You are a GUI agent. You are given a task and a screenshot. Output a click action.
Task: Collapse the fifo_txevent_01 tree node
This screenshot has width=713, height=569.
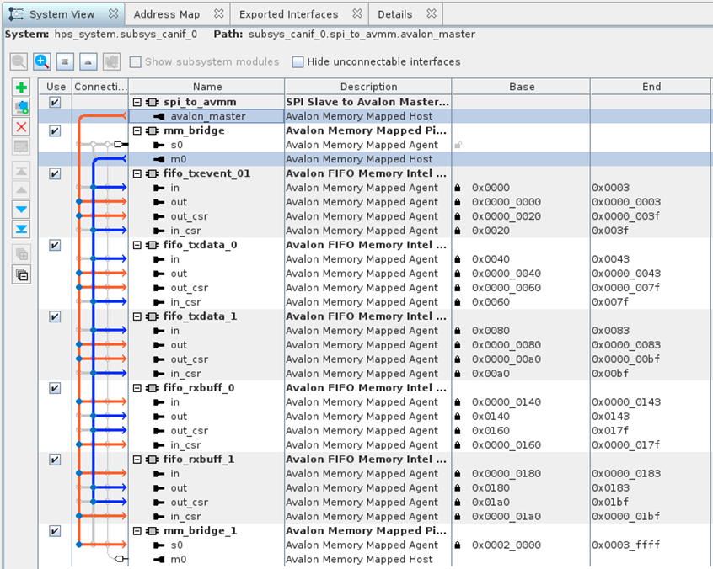point(137,173)
